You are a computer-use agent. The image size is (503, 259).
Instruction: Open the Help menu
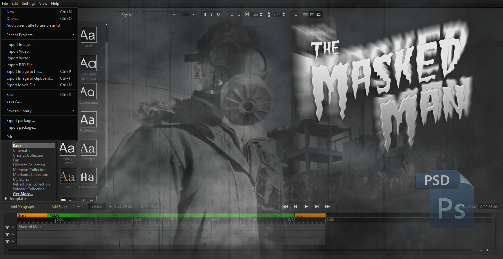pos(55,4)
